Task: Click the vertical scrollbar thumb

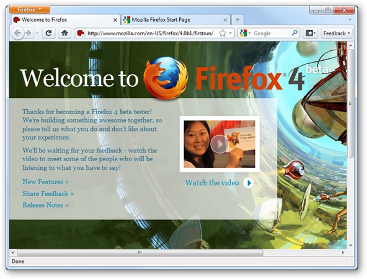Action: [350, 103]
